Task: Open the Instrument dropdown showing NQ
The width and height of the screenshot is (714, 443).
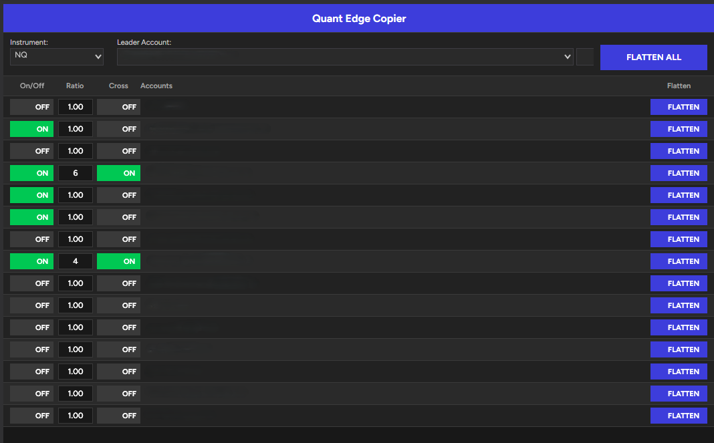Action: 56,57
